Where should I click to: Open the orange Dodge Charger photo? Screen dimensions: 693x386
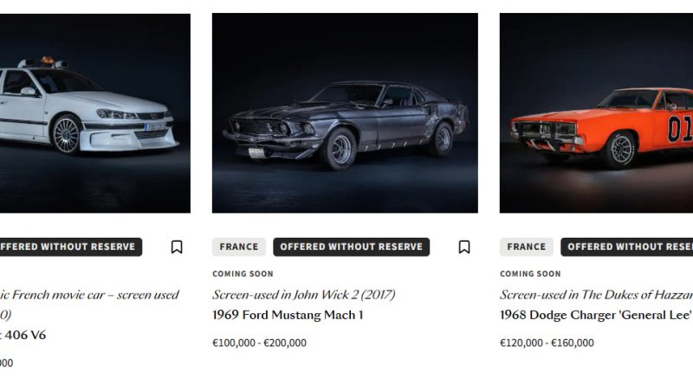pos(598,113)
